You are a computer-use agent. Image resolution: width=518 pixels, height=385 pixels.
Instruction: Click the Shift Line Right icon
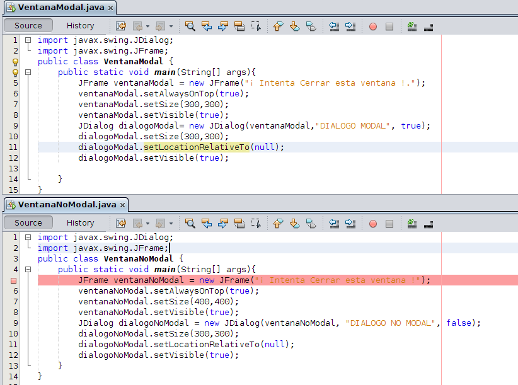[x=349, y=26]
